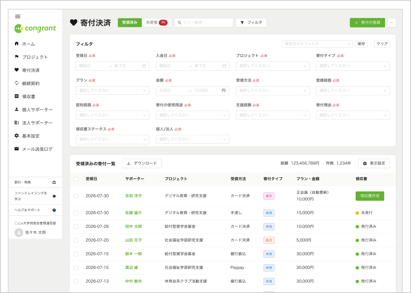
Task: Click the heart icon beside 寄付決済 in sidebar
Action: [x=17, y=70]
